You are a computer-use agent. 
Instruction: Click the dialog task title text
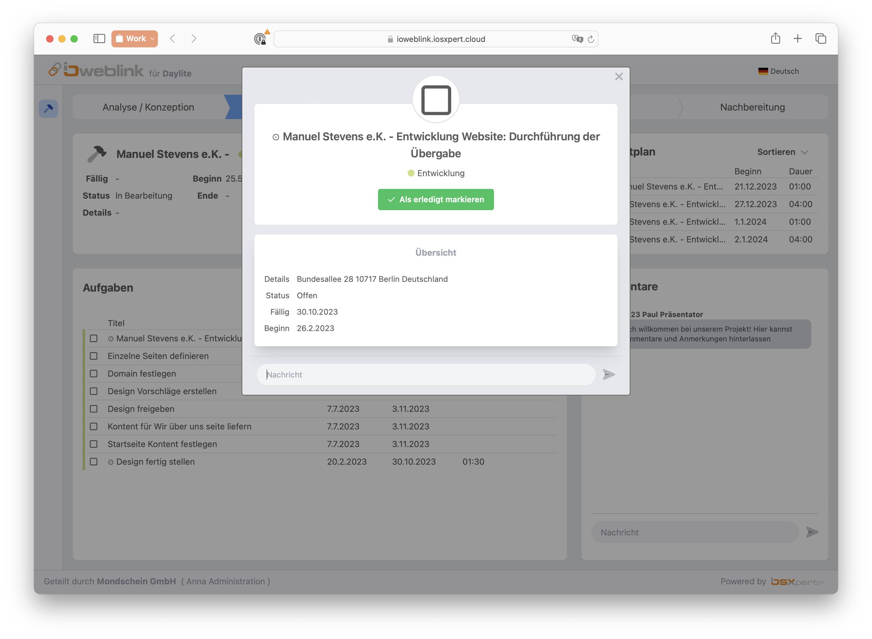(x=436, y=145)
